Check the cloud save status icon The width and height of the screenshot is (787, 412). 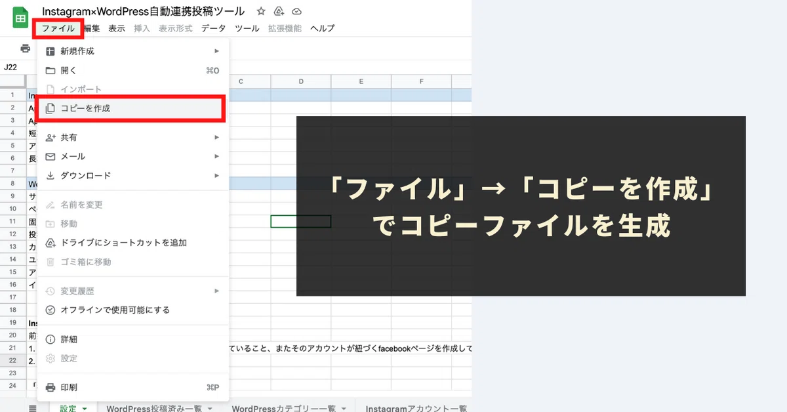[296, 11]
